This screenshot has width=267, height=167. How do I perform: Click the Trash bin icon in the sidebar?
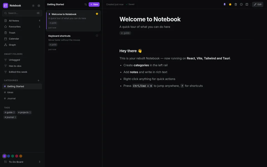click(6, 33)
